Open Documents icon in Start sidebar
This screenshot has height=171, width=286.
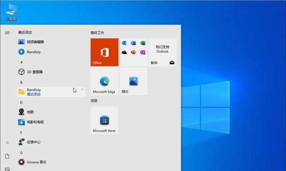tap(7, 156)
